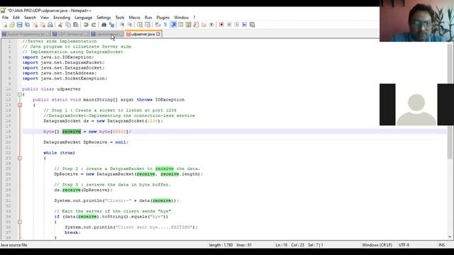Open the Language menu
454x255 pixels.
click(x=84, y=18)
